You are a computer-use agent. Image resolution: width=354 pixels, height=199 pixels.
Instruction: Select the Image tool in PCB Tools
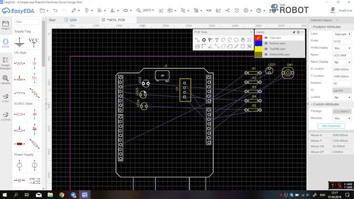pos(197,46)
